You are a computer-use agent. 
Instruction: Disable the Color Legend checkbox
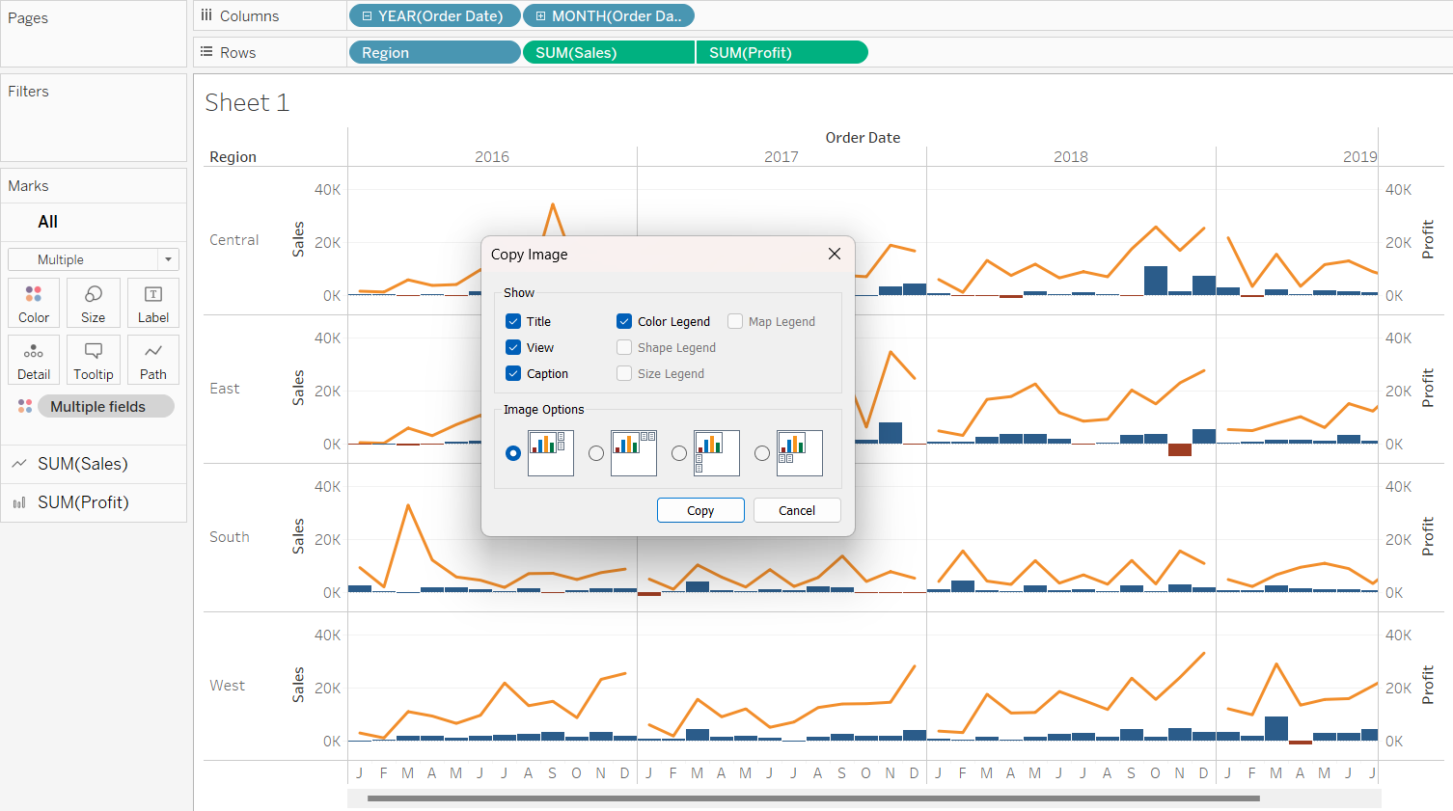[624, 321]
